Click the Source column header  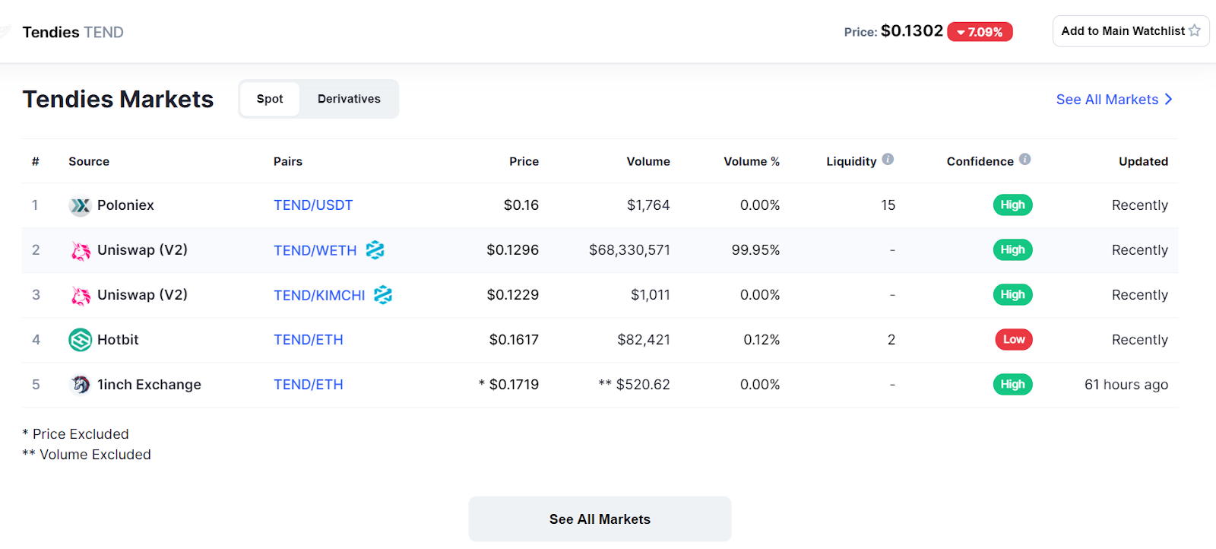89,161
